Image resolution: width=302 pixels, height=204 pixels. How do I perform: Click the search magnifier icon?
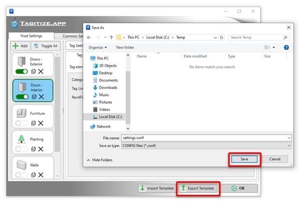pos(285,38)
